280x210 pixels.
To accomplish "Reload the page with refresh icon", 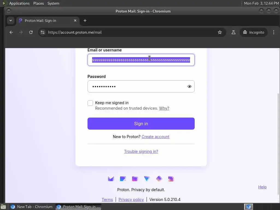I will (x=31, y=32).
